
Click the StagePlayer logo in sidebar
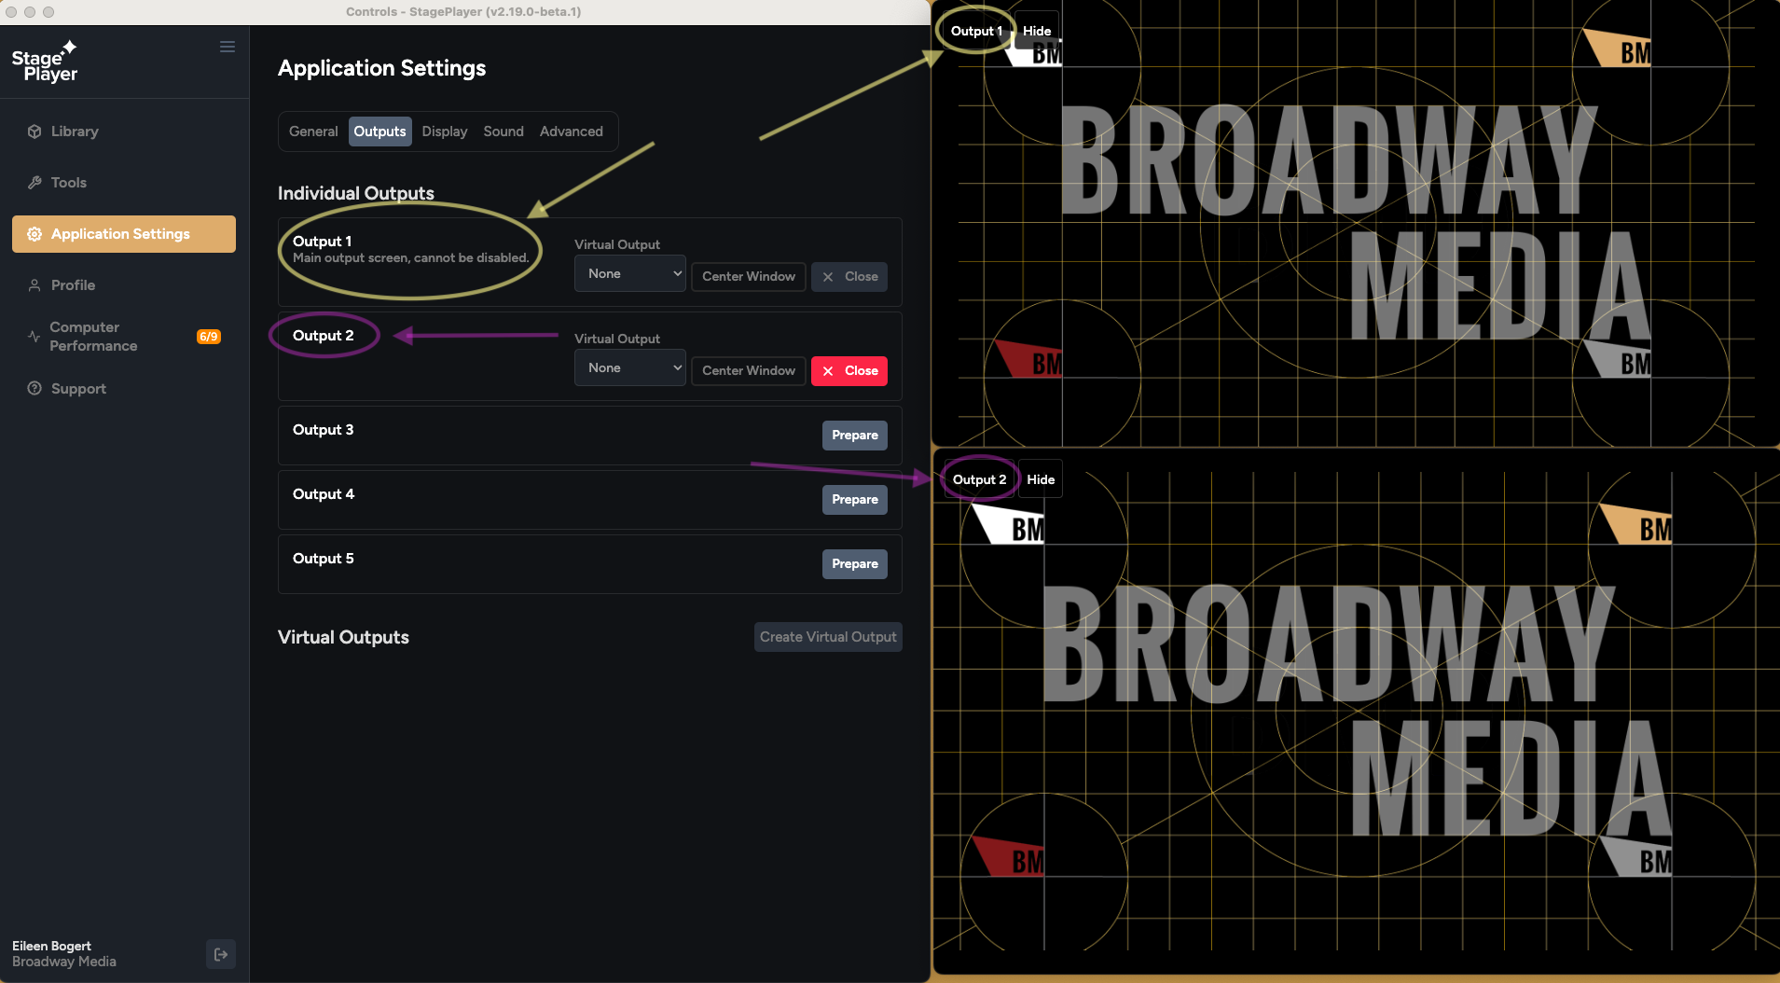pos(45,62)
